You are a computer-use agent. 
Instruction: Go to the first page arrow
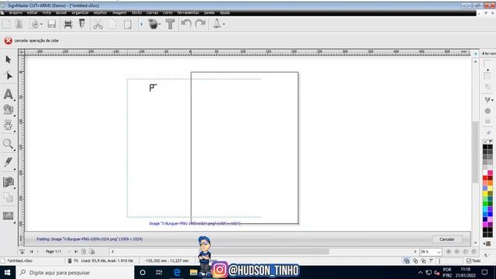[31, 251]
